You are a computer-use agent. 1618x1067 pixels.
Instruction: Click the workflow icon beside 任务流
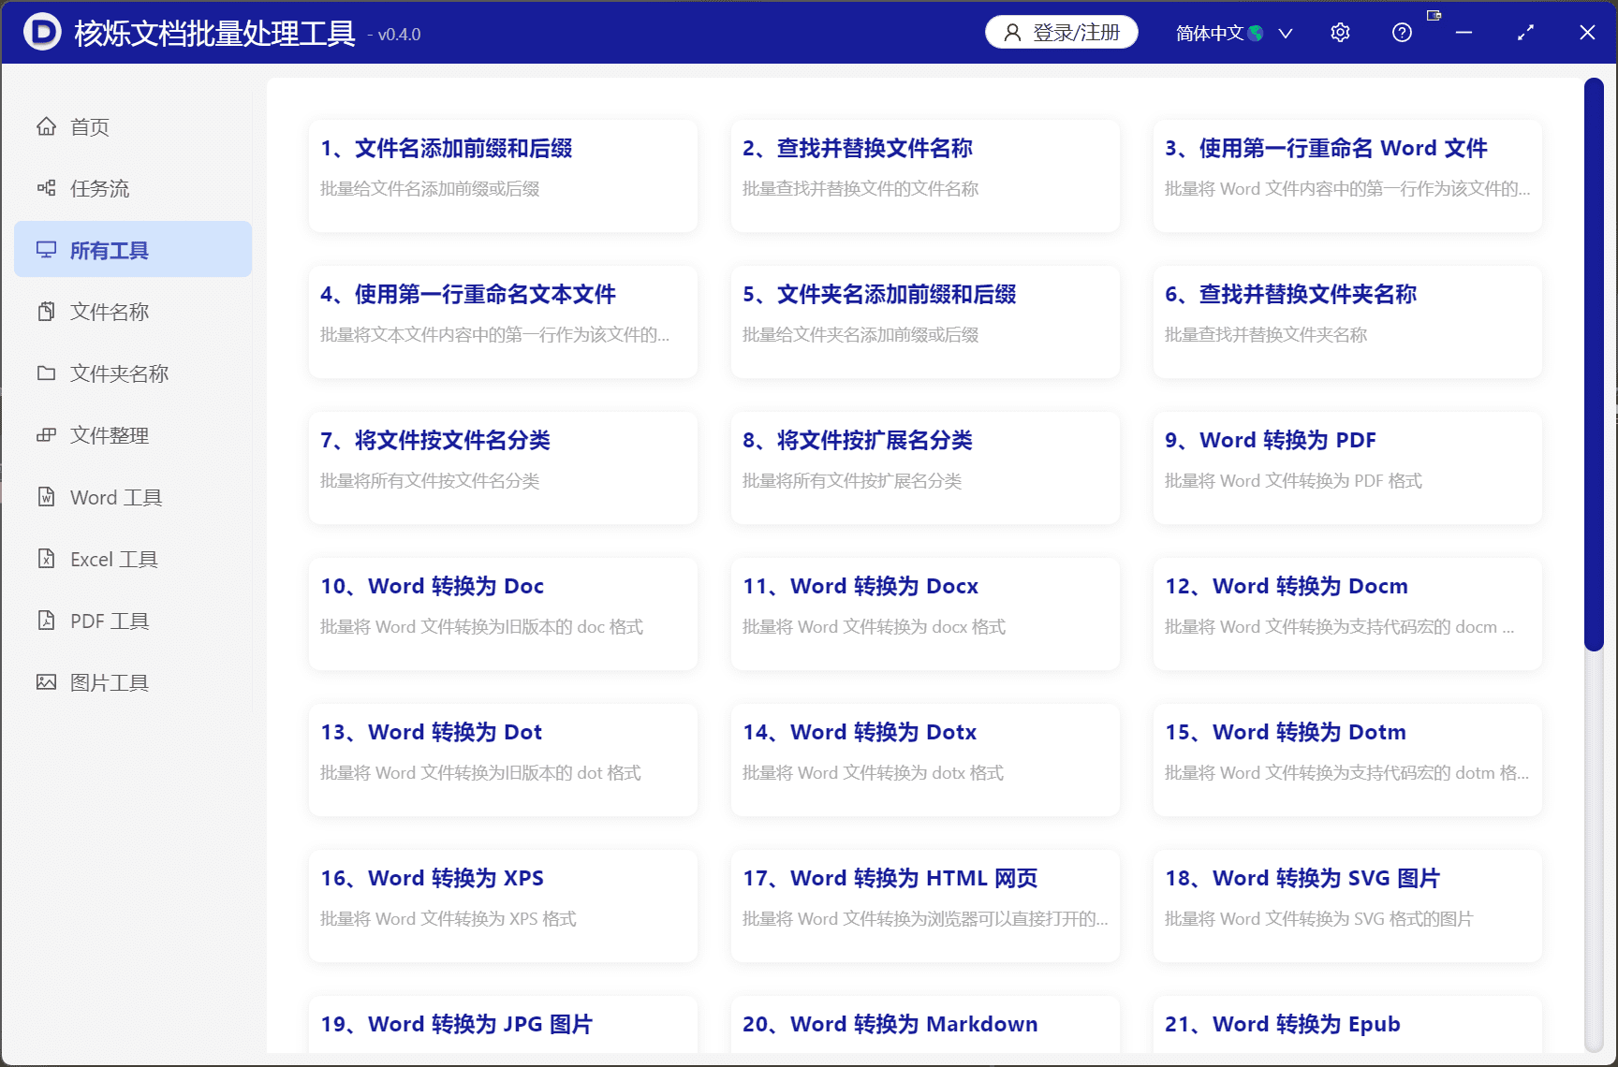coord(46,188)
